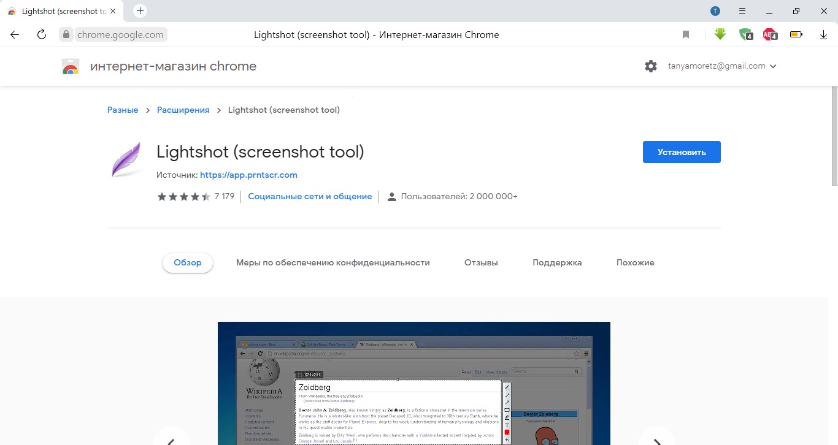Open the green arrow downloader extension

[720, 35]
